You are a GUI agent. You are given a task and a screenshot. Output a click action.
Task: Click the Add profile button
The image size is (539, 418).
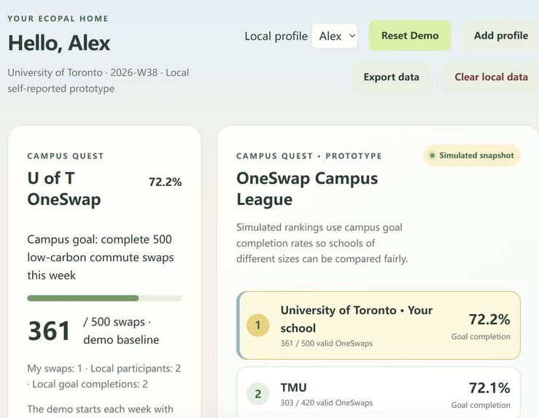tap(501, 36)
